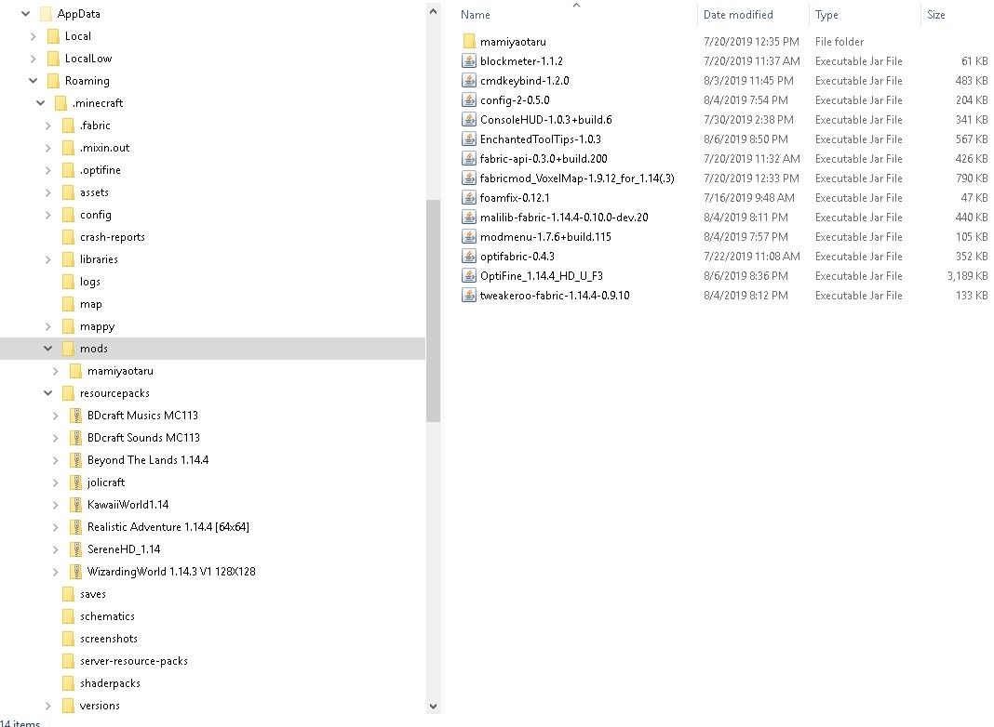Image resolution: width=994 pixels, height=727 pixels.
Task: Click the config-2-0.5.0 jar icon
Action: point(468,100)
